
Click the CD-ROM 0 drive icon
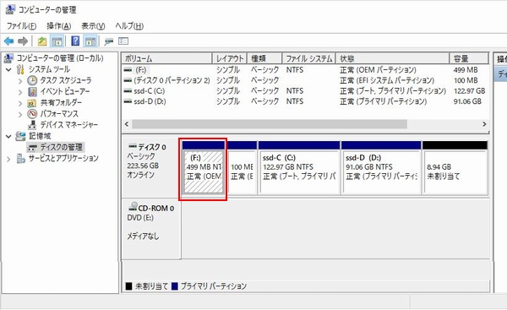coord(133,206)
